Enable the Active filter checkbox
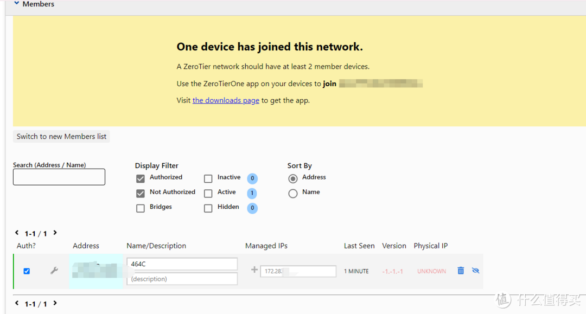Image resolution: width=586 pixels, height=314 pixels. (208, 193)
